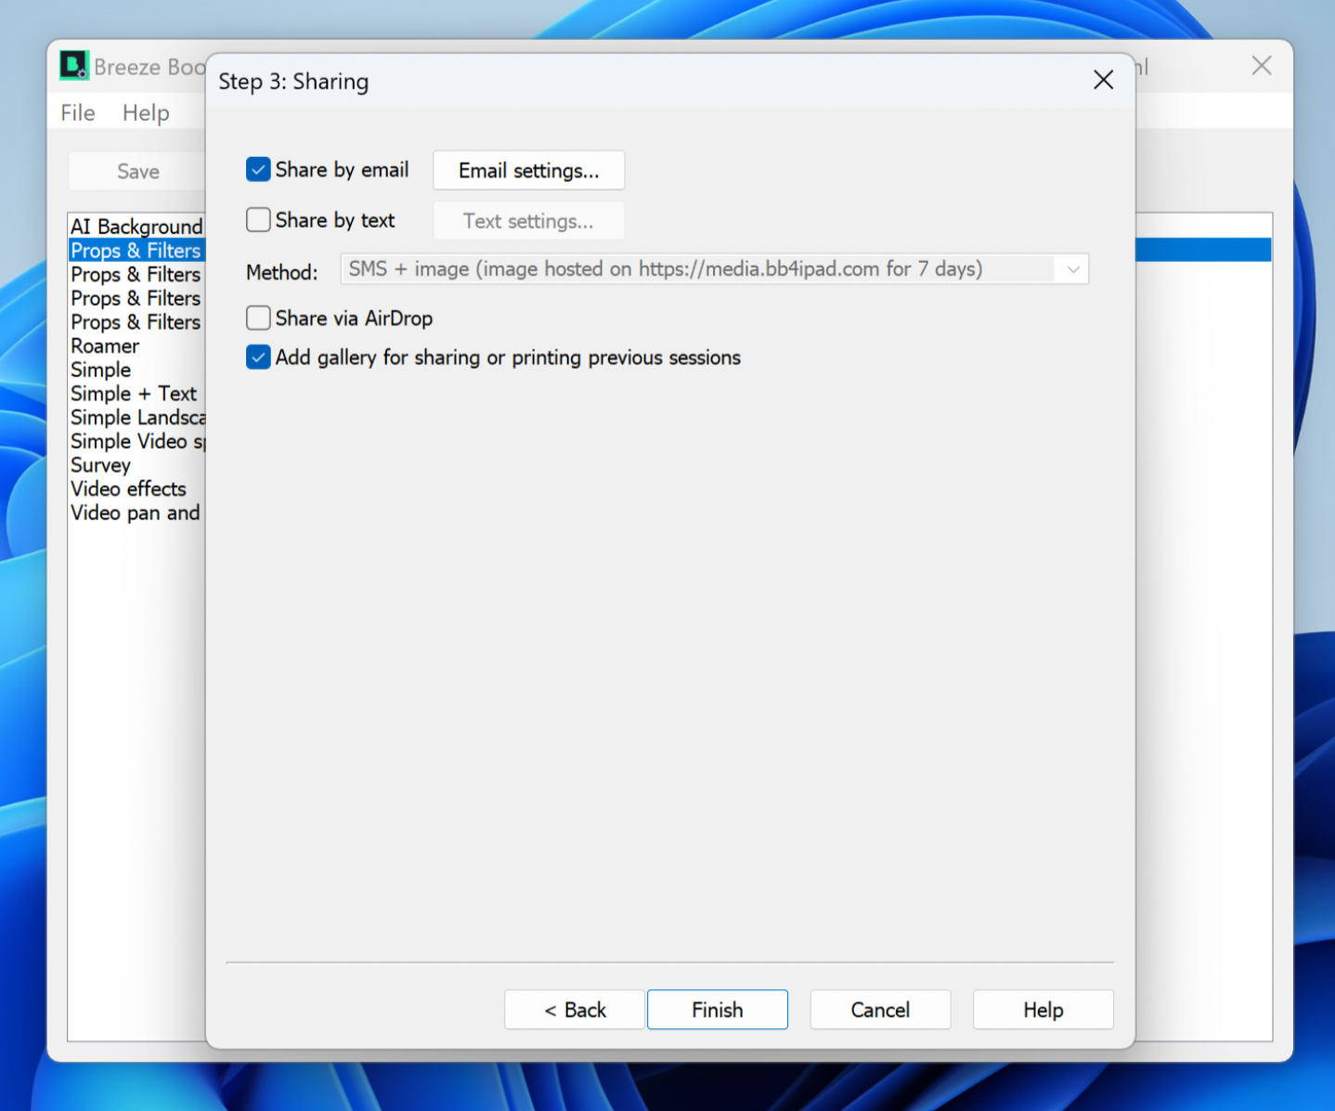This screenshot has height=1111, width=1335.
Task: Open the Help menu in menu bar
Action: 146,113
